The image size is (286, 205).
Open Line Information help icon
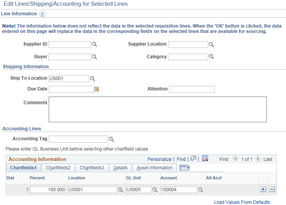(43, 14)
